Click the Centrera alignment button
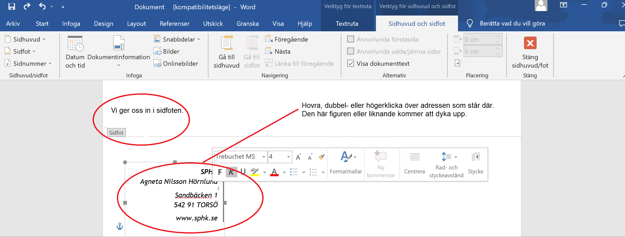625x237 pixels. (414, 163)
